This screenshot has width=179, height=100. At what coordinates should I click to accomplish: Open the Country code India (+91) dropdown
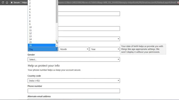[74, 81]
